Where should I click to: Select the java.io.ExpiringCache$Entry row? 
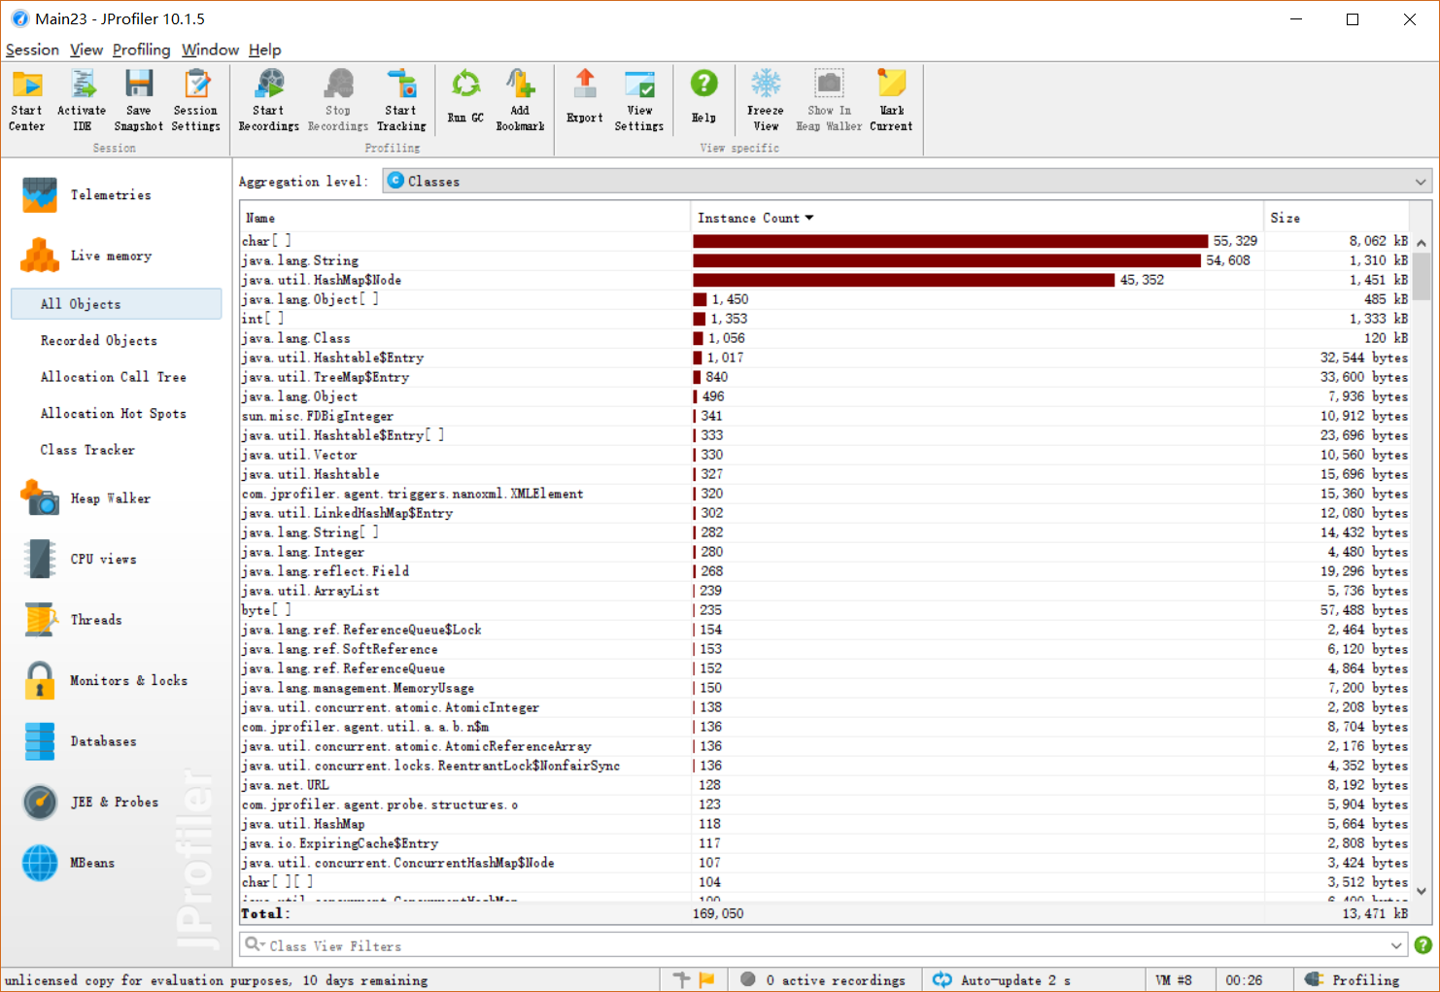click(x=825, y=843)
